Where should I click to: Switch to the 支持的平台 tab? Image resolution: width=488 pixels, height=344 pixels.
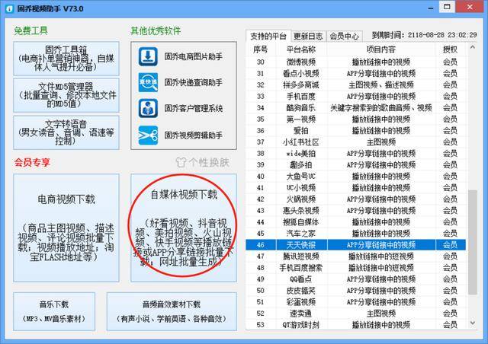(268, 36)
